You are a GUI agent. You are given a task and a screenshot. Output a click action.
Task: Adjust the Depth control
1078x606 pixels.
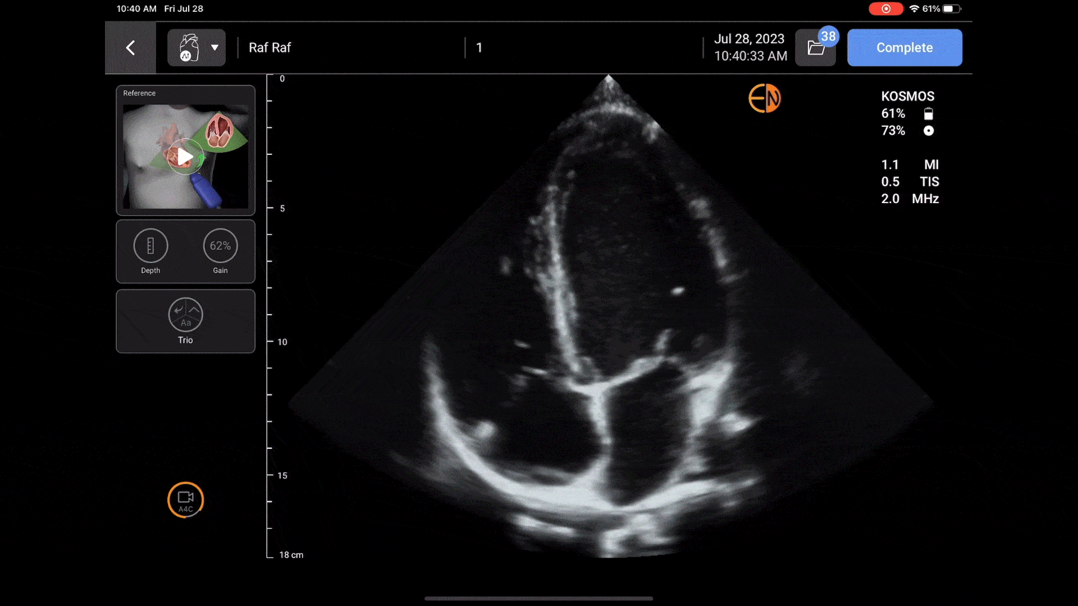(x=150, y=246)
